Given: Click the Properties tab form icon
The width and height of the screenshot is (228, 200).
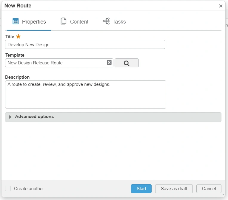Looking at the screenshot, I should tap(16, 21).
